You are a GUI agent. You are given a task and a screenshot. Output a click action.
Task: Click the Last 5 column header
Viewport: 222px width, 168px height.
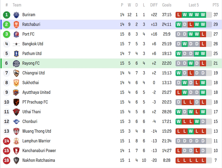194,5
